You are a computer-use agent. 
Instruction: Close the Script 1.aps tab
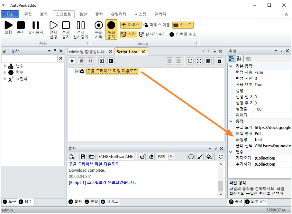[x=143, y=52]
